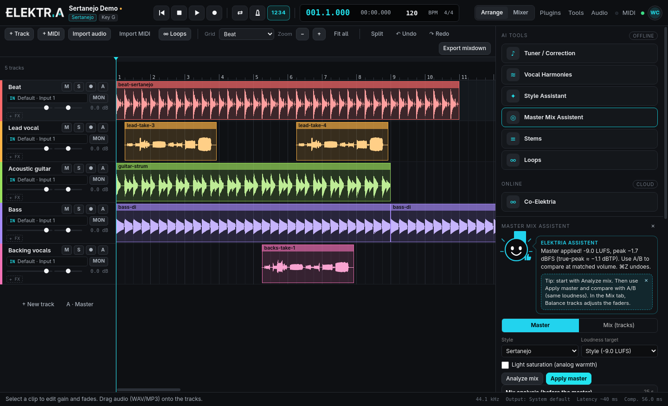668x406 pixels.
Task: Open the Tools menu
Action: tap(576, 13)
